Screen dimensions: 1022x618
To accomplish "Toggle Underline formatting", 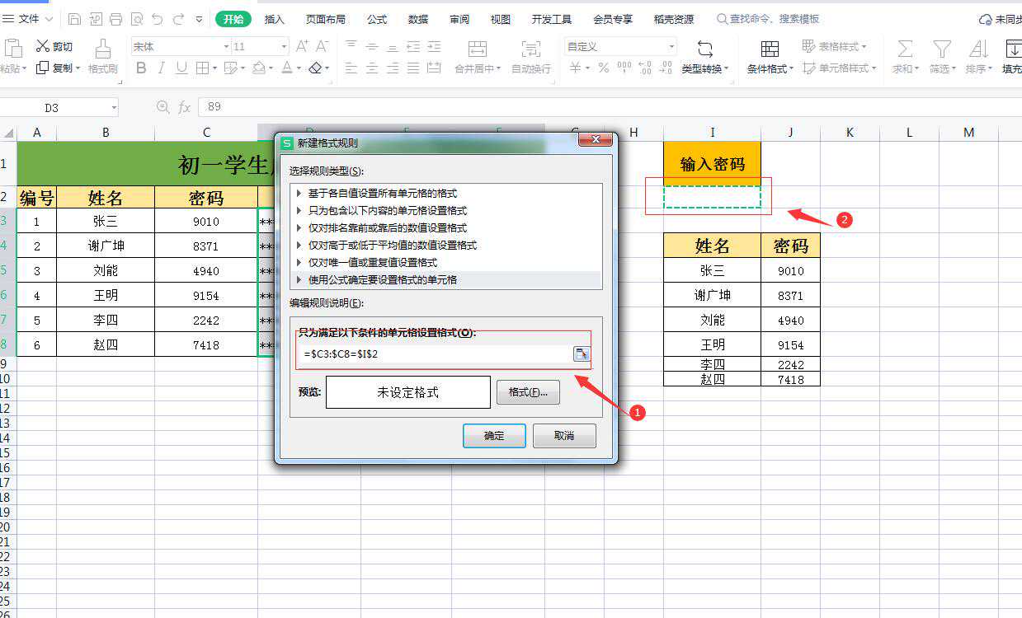I will 181,68.
